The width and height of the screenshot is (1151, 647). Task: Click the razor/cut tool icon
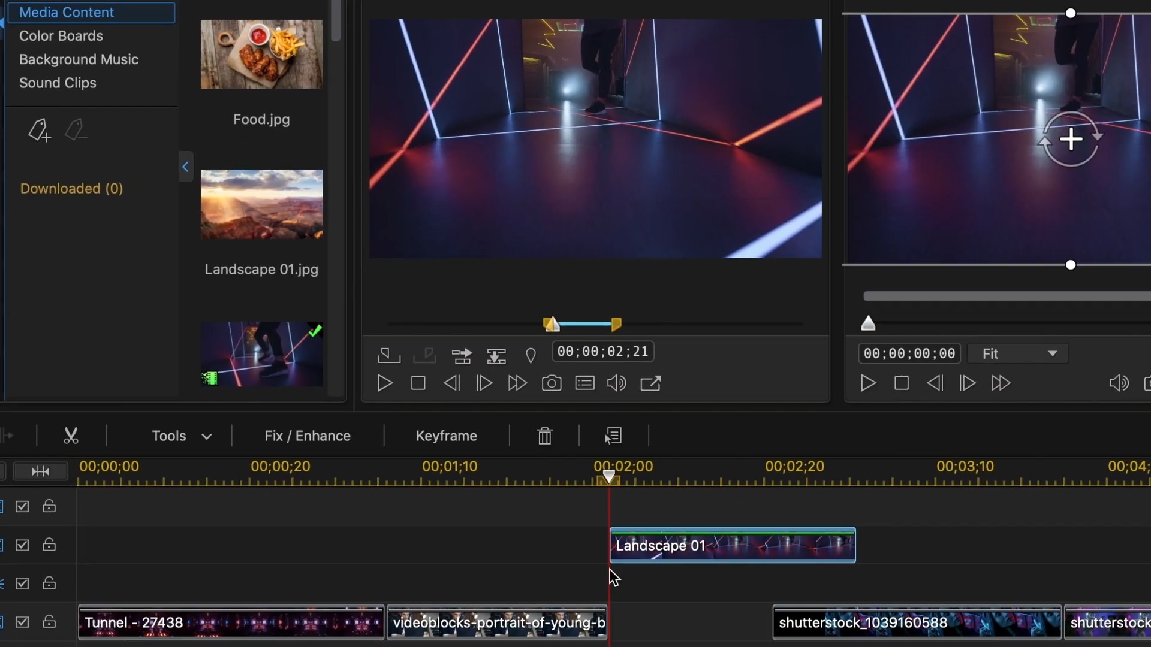(x=70, y=436)
